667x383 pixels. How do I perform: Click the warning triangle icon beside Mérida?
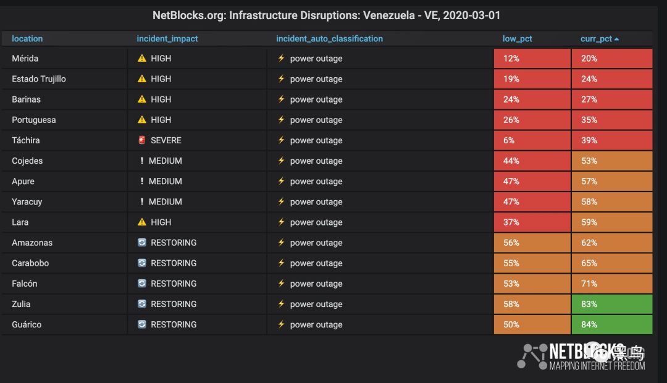142,58
